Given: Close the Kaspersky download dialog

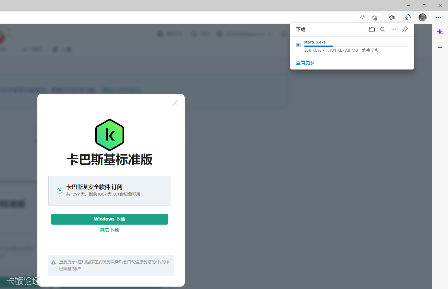Looking at the screenshot, I should click(175, 103).
